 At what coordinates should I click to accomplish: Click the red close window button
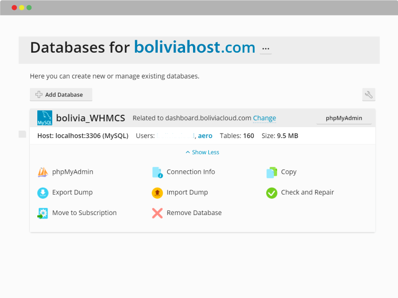point(14,7)
